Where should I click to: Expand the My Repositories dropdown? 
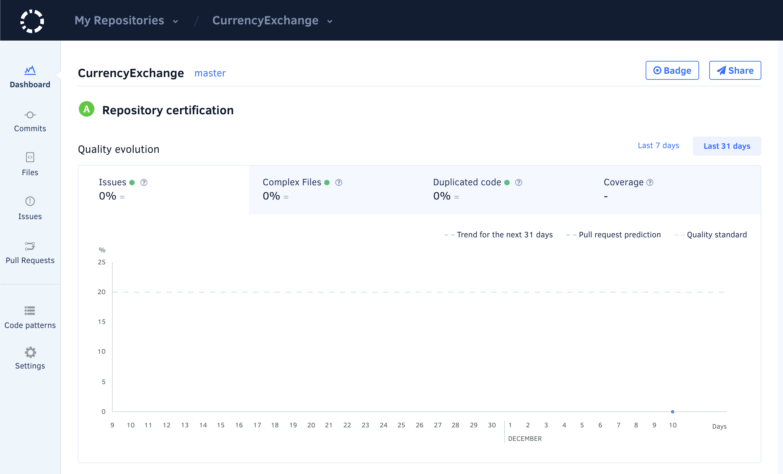pyautogui.click(x=126, y=21)
